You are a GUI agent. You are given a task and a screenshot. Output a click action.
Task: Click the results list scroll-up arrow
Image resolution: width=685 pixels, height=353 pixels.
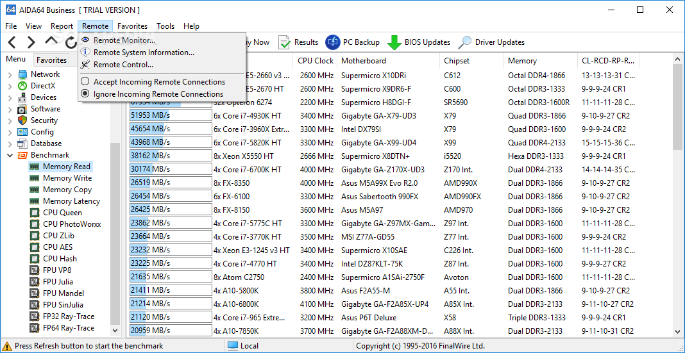click(677, 59)
